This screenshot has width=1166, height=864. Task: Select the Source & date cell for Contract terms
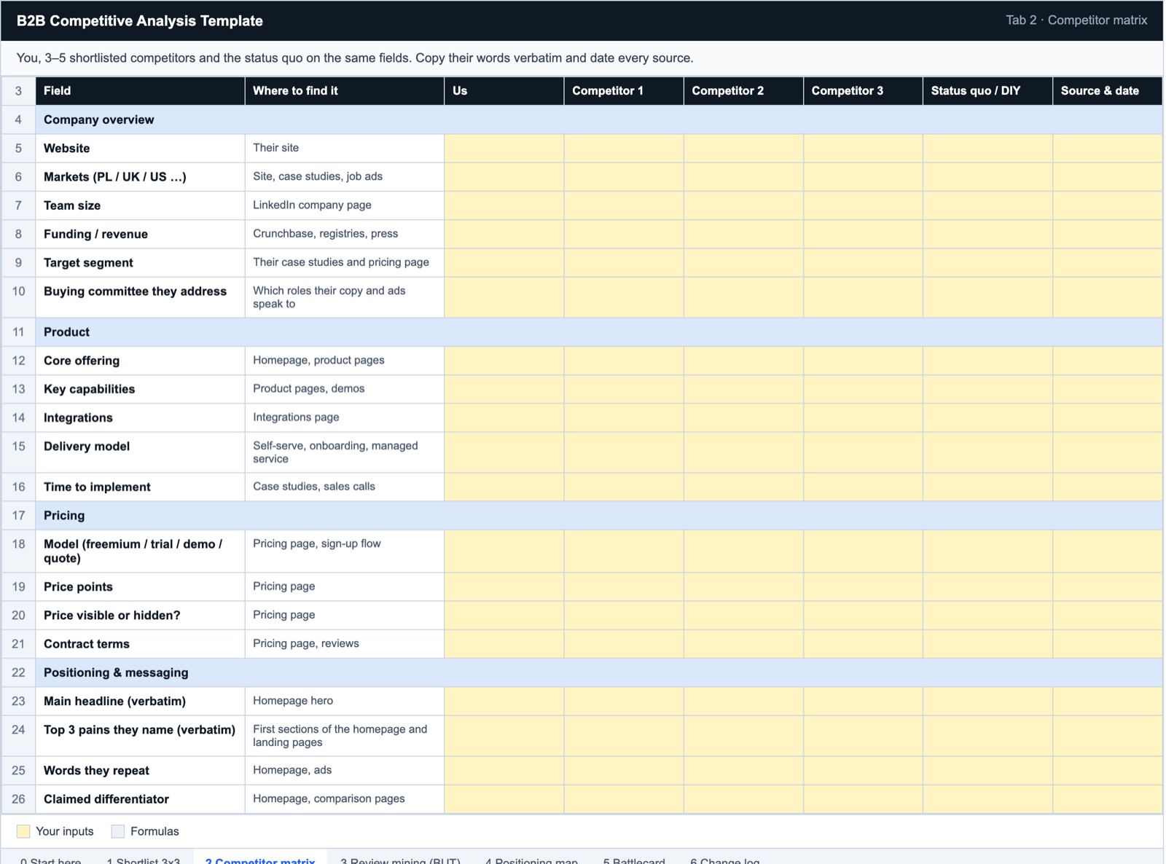point(1108,644)
